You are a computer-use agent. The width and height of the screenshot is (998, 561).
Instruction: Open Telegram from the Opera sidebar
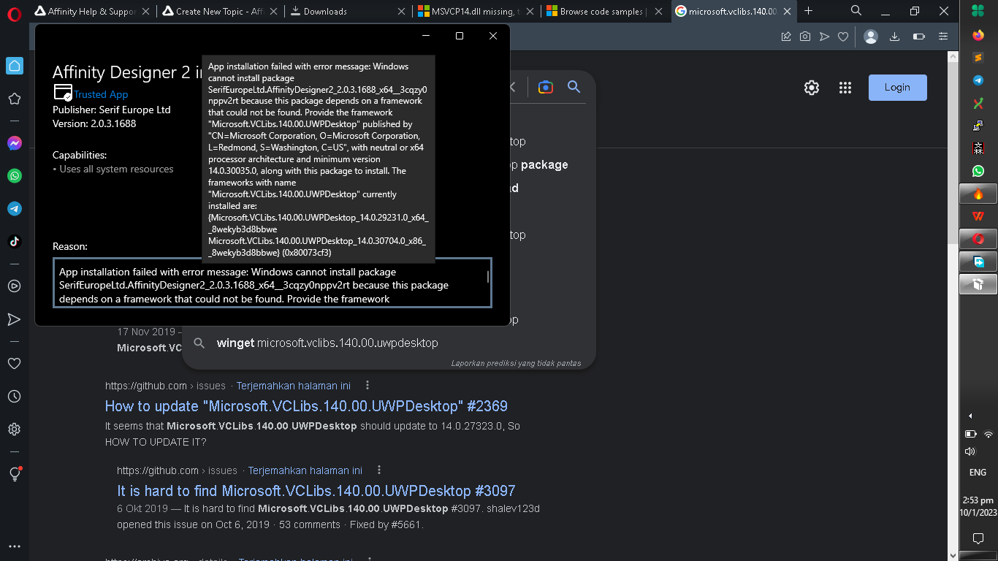pyautogui.click(x=15, y=209)
